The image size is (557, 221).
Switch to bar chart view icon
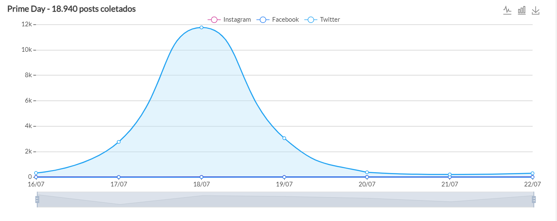[521, 10]
